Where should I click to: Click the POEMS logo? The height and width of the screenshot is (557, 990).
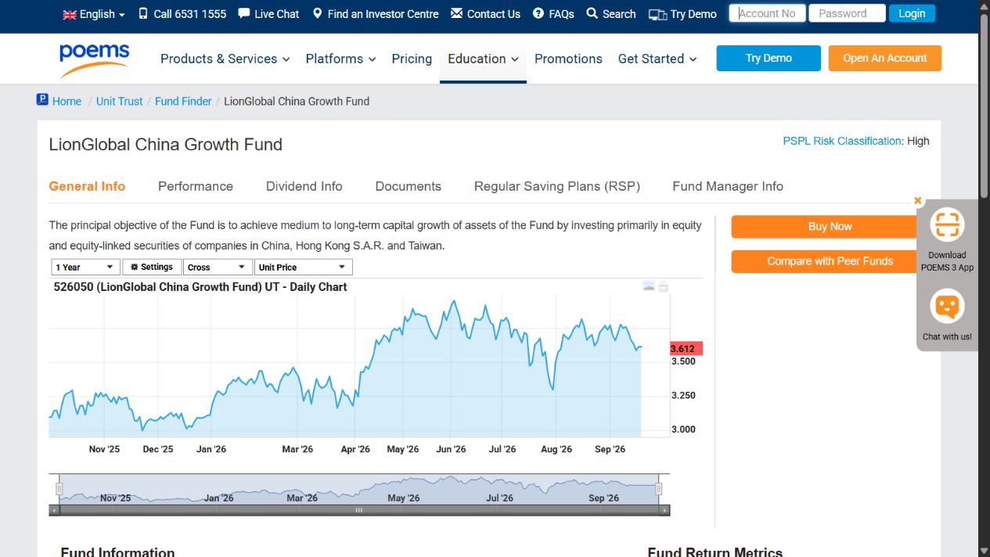(x=94, y=59)
